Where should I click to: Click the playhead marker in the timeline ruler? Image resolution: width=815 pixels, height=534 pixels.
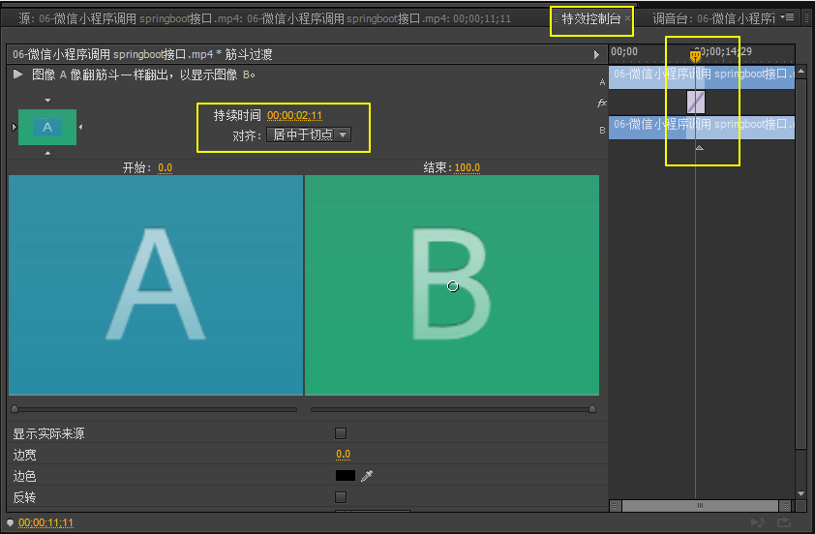pyautogui.click(x=695, y=55)
